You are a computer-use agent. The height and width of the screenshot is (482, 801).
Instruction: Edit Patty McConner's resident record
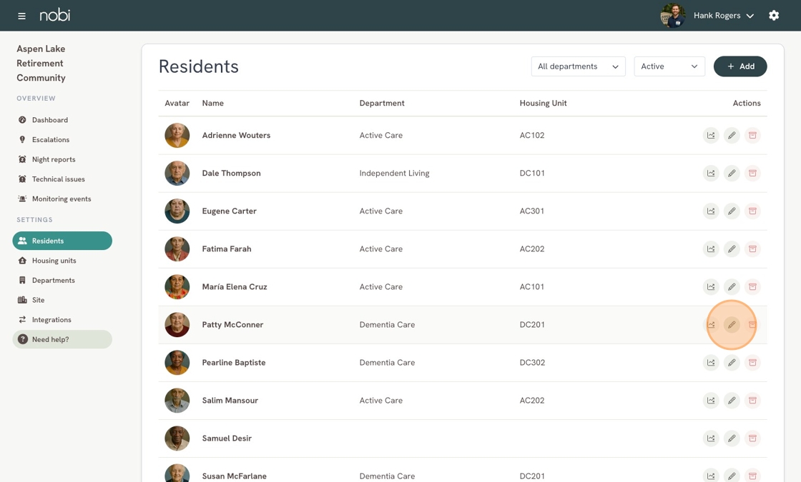coord(732,325)
